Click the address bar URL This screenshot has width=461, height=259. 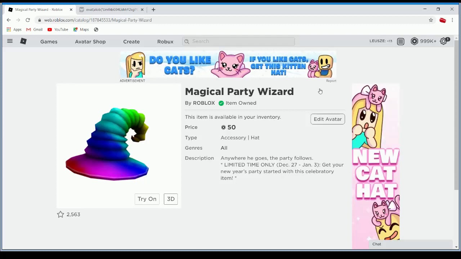(x=98, y=20)
